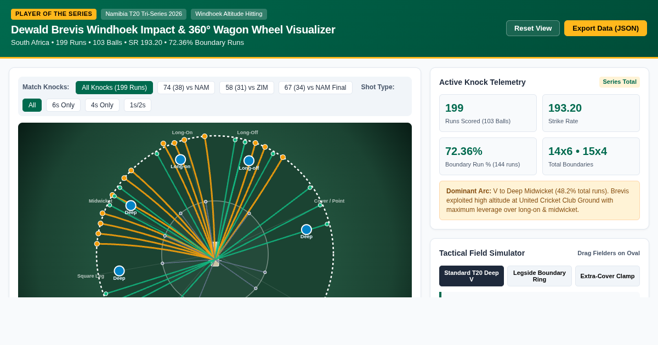Apply Extra-Cover Clamp field preset
Image resolution: width=658 pixels, height=345 pixels.
tap(608, 276)
